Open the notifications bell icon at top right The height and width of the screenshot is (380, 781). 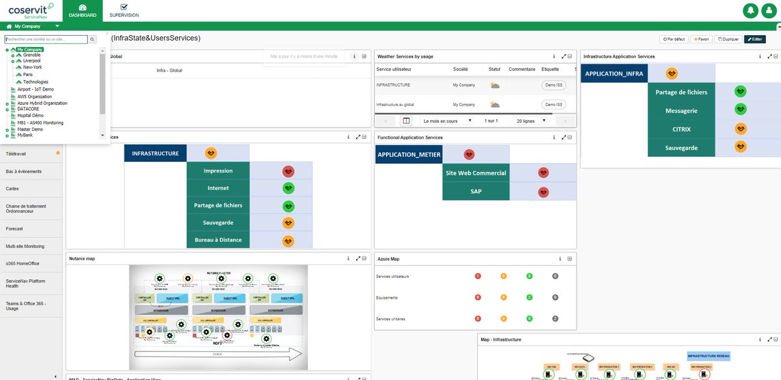tap(750, 11)
